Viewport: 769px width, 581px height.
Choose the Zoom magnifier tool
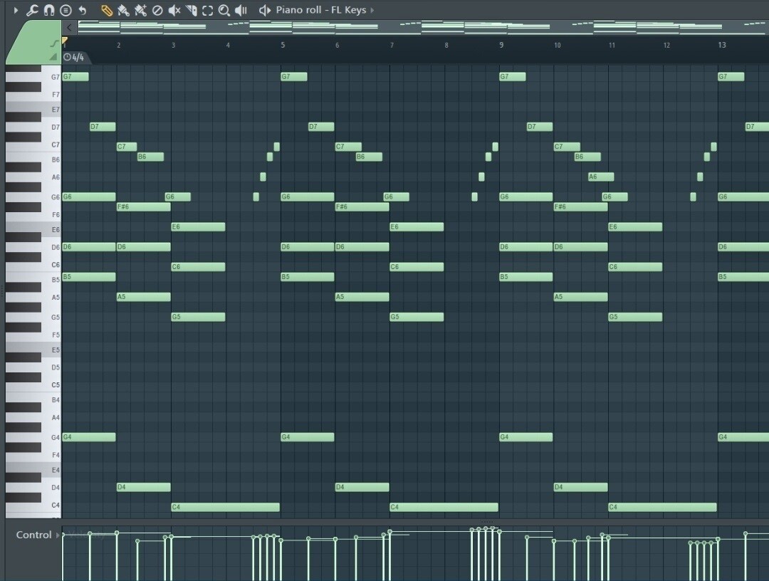[x=224, y=11]
